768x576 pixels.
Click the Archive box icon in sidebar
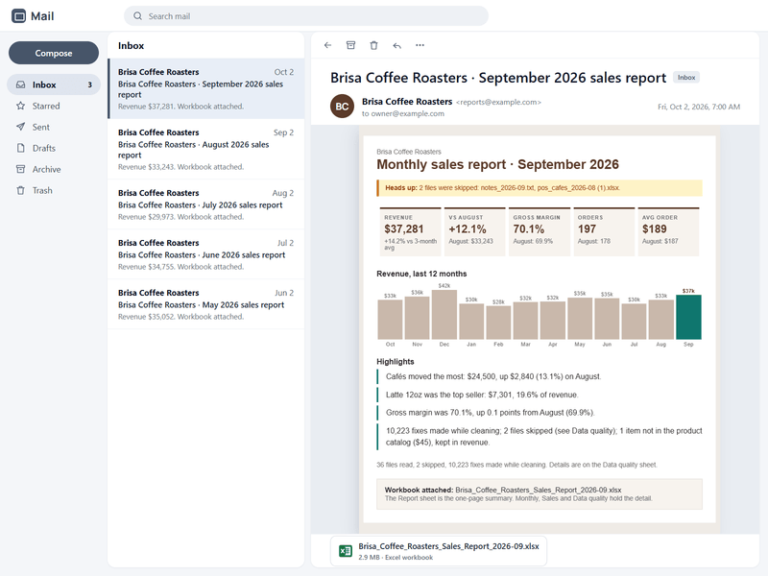(x=20, y=169)
